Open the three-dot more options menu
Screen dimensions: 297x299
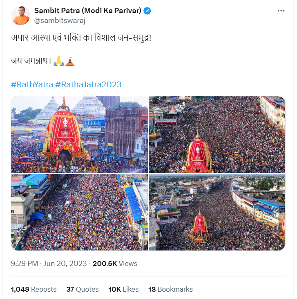281,11
